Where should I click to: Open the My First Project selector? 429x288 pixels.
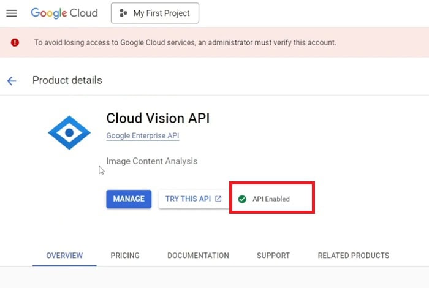155,13
